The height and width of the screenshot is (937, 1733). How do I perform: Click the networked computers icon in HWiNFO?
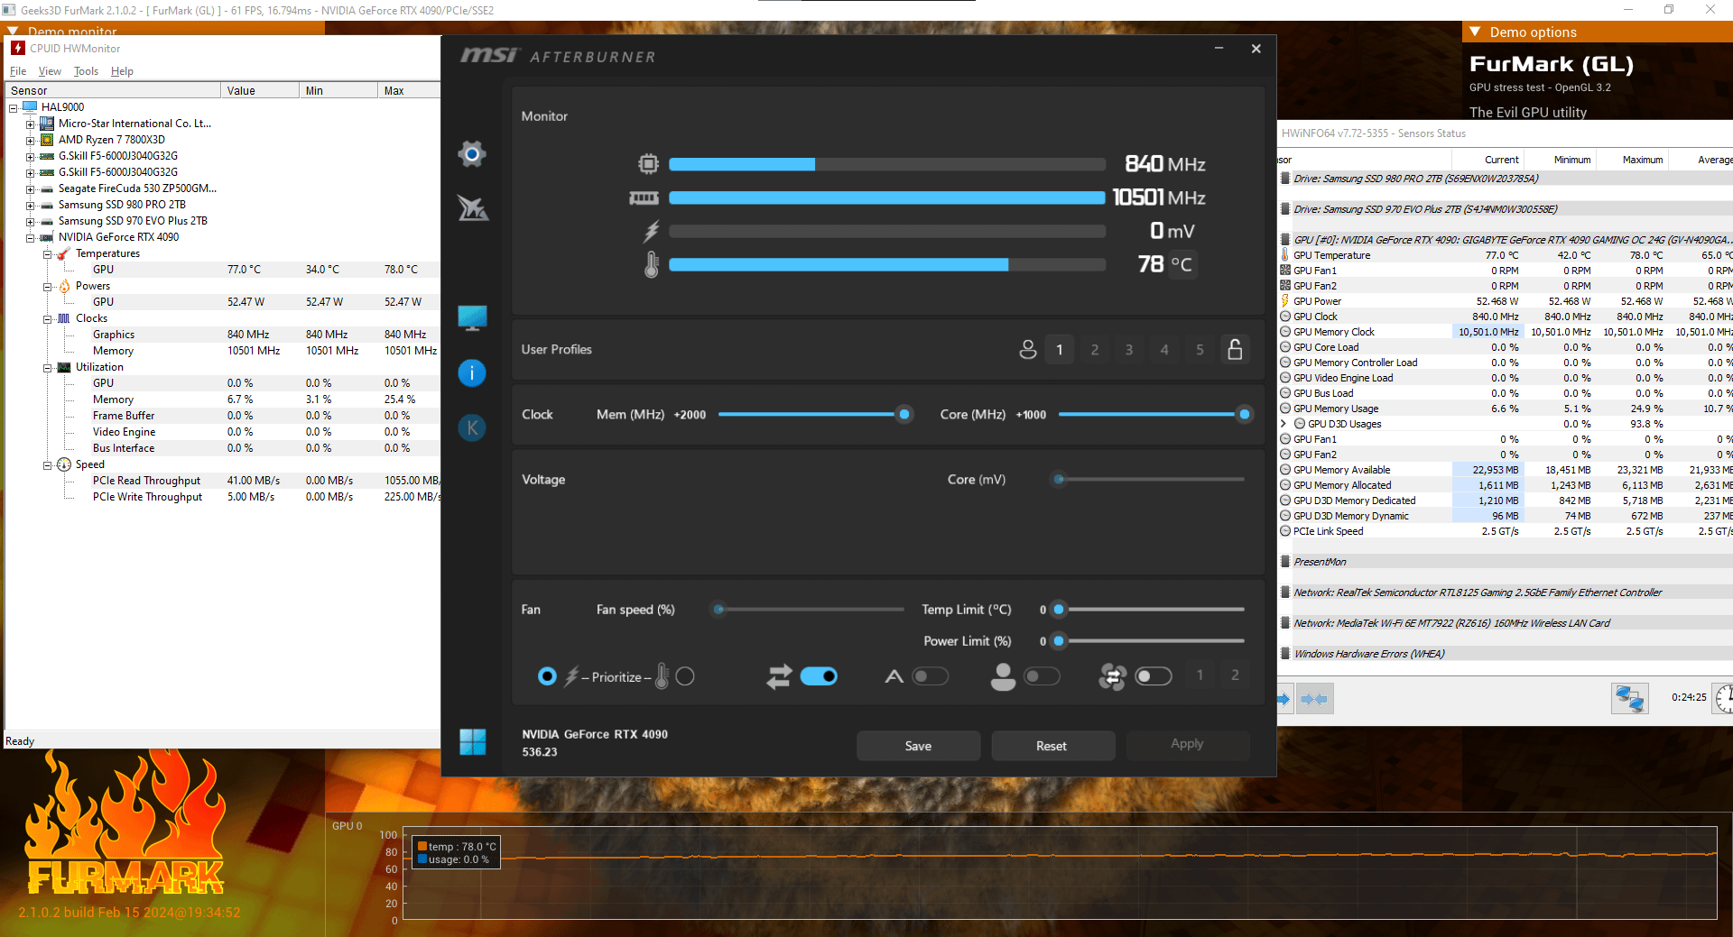point(1629,699)
